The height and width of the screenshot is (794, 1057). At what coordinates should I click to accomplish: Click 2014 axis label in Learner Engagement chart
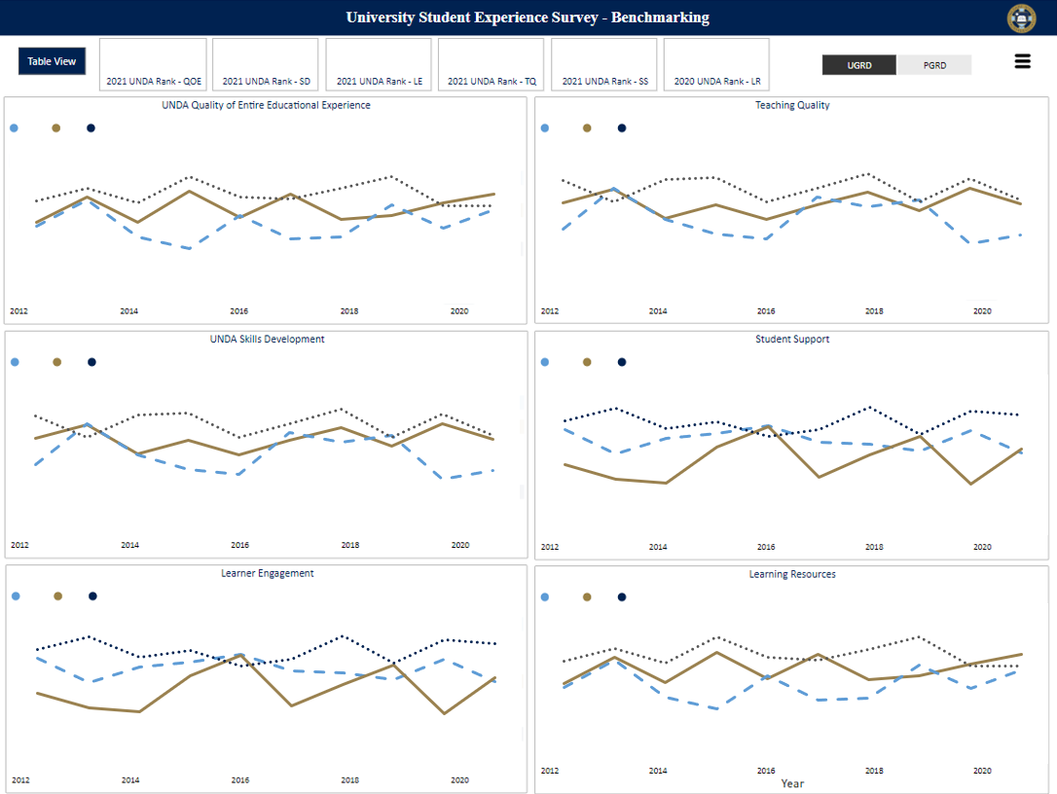coord(130,779)
